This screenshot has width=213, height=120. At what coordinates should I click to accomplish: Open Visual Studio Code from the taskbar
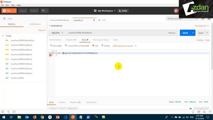click(65, 117)
